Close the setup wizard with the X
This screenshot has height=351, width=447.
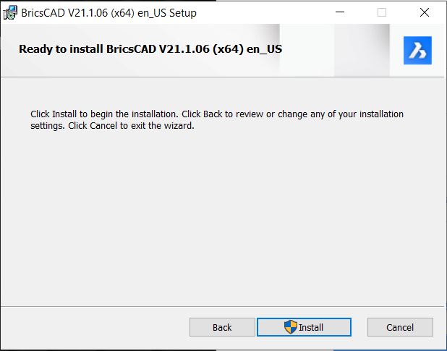[424, 12]
